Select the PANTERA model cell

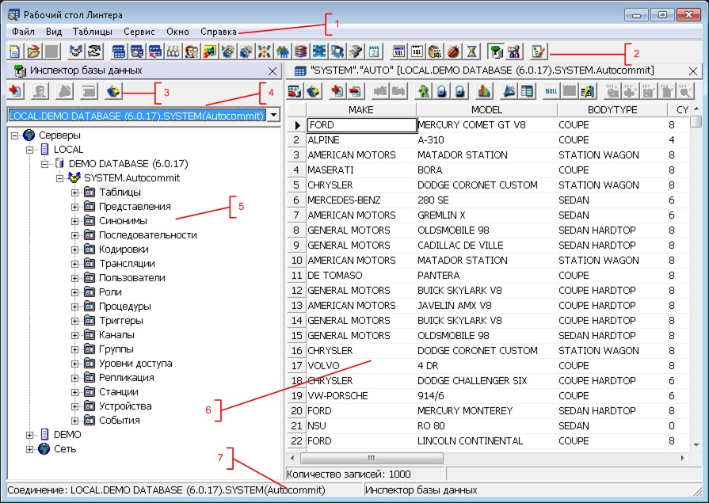coord(487,276)
